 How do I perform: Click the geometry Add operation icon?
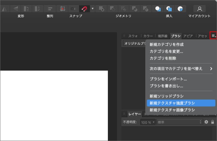point(101,8)
